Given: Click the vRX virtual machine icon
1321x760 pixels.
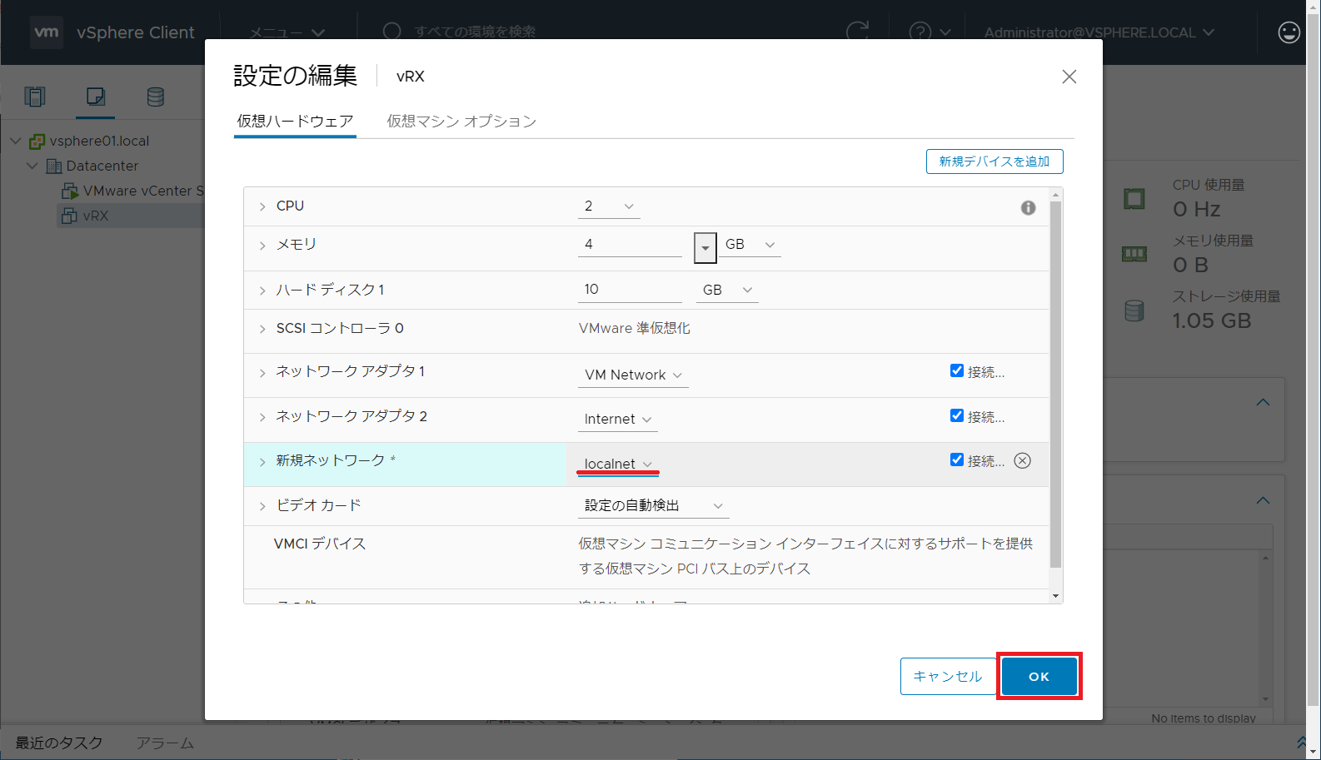Looking at the screenshot, I should [69, 216].
